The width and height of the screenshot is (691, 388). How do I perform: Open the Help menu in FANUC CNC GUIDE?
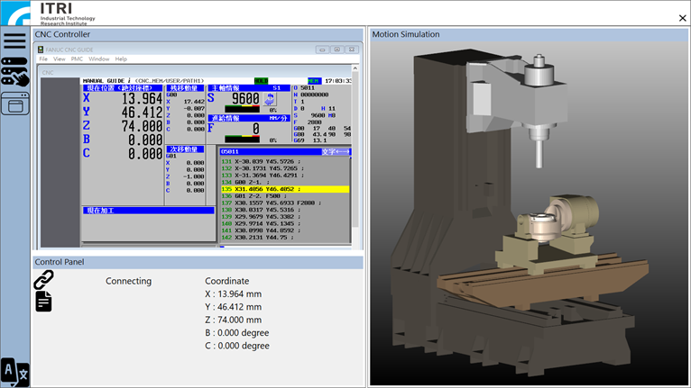(121, 59)
